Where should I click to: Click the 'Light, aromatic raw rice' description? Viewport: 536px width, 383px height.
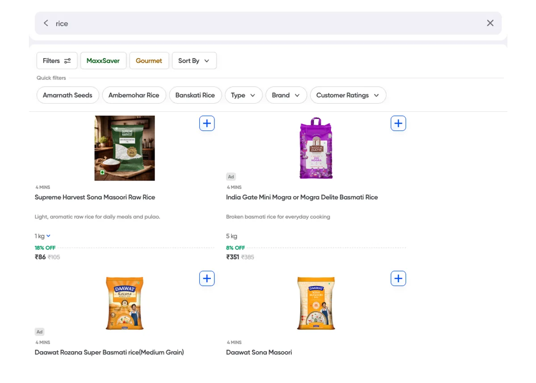(x=97, y=217)
